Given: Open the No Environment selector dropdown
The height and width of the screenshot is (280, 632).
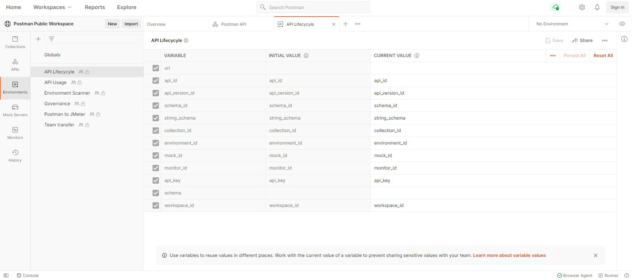Looking at the screenshot, I should coord(572,24).
